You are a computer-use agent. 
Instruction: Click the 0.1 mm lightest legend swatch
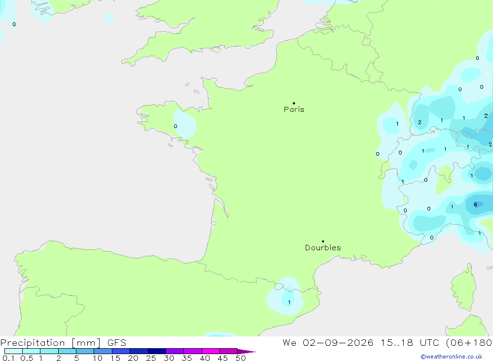click(13, 351)
